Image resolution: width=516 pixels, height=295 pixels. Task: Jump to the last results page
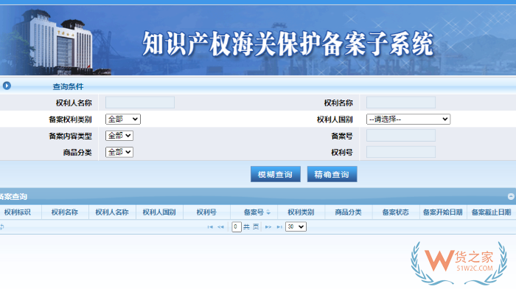pos(279,227)
